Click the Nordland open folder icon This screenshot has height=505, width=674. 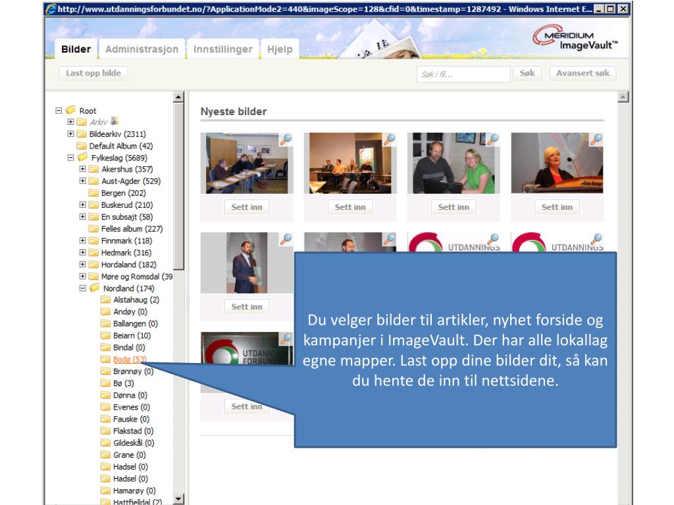click(95, 288)
